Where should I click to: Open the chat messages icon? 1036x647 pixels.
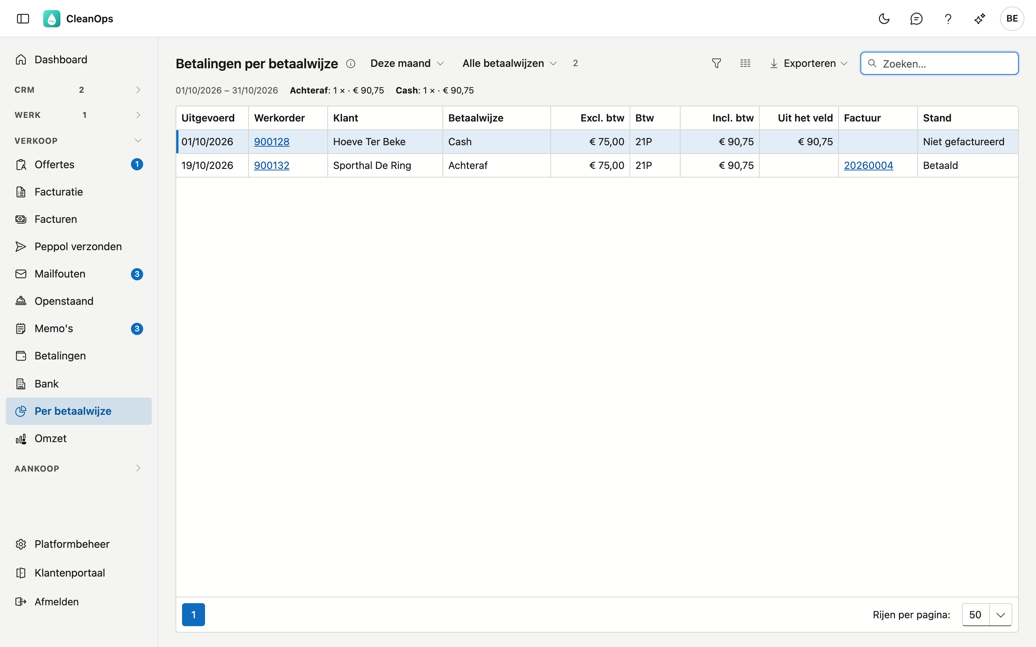coord(916,18)
